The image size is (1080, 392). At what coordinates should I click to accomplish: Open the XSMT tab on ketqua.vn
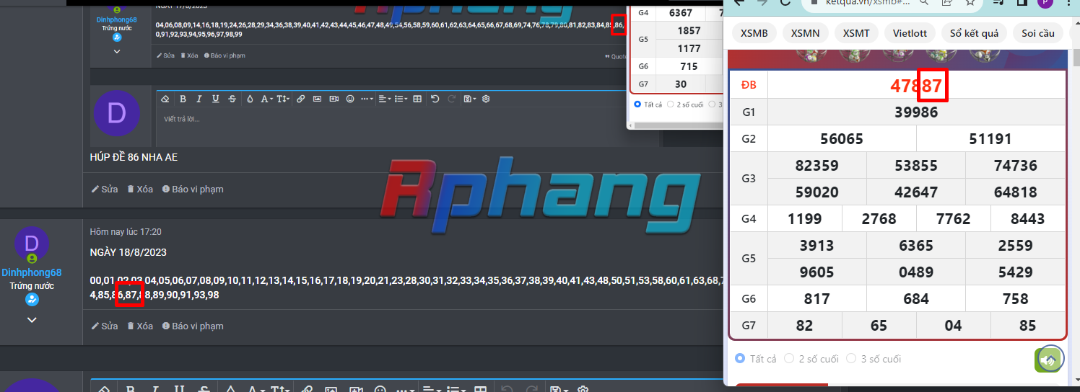855,33
